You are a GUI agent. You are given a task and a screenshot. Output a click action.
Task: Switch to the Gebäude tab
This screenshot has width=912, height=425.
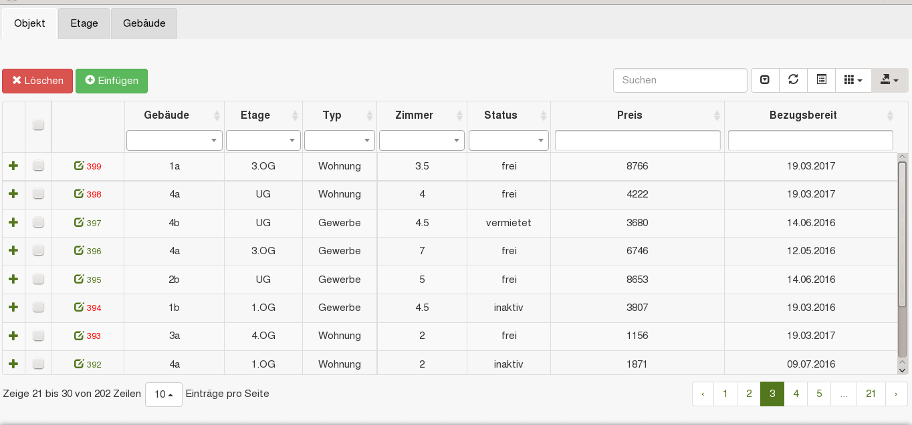coord(144,23)
